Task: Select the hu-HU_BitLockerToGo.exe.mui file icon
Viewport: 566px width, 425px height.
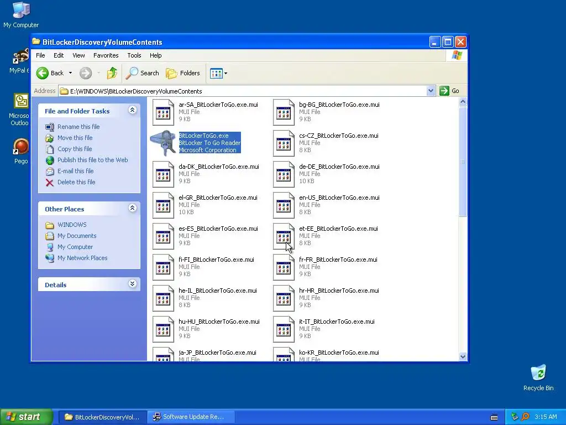Action: [163, 330]
